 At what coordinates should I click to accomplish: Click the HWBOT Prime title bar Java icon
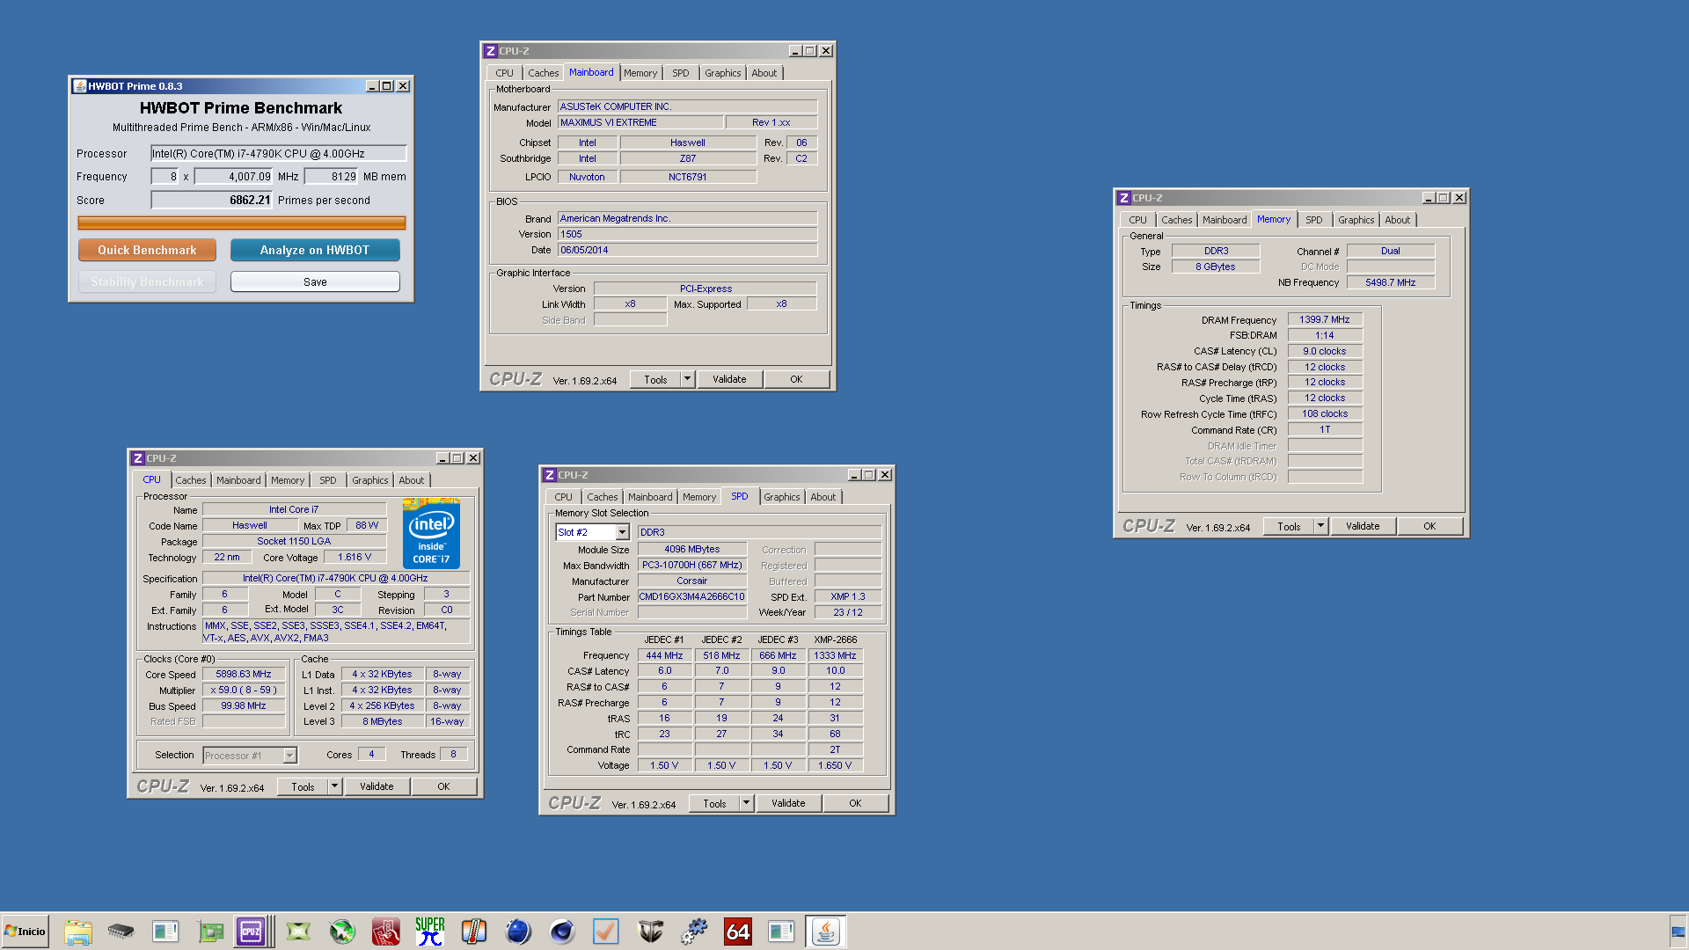(x=80, y=86)
